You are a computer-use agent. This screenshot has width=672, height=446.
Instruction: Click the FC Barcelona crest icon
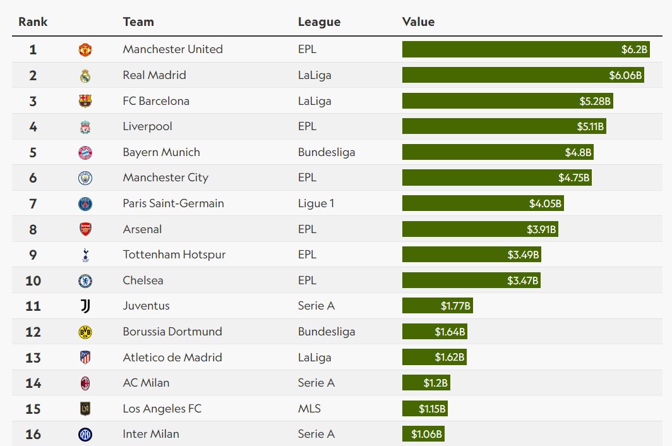(85, 101)
